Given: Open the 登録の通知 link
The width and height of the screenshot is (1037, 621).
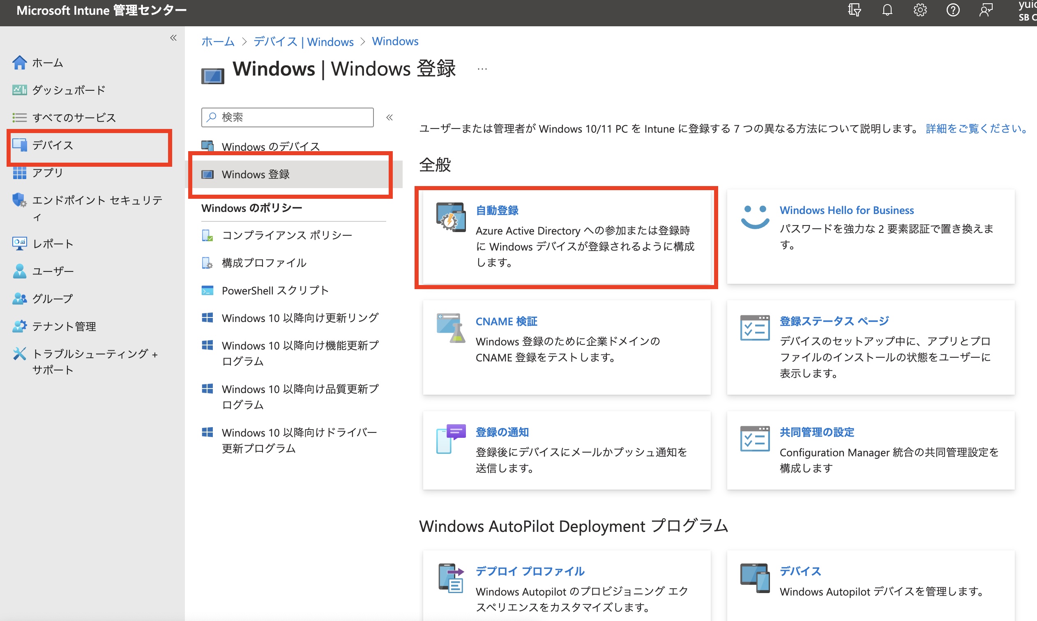Looking at the screenshot, I should pyautogui.click(x=502, y=432).
